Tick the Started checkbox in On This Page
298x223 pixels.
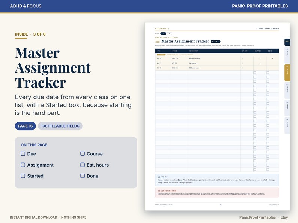pos(23,176)
